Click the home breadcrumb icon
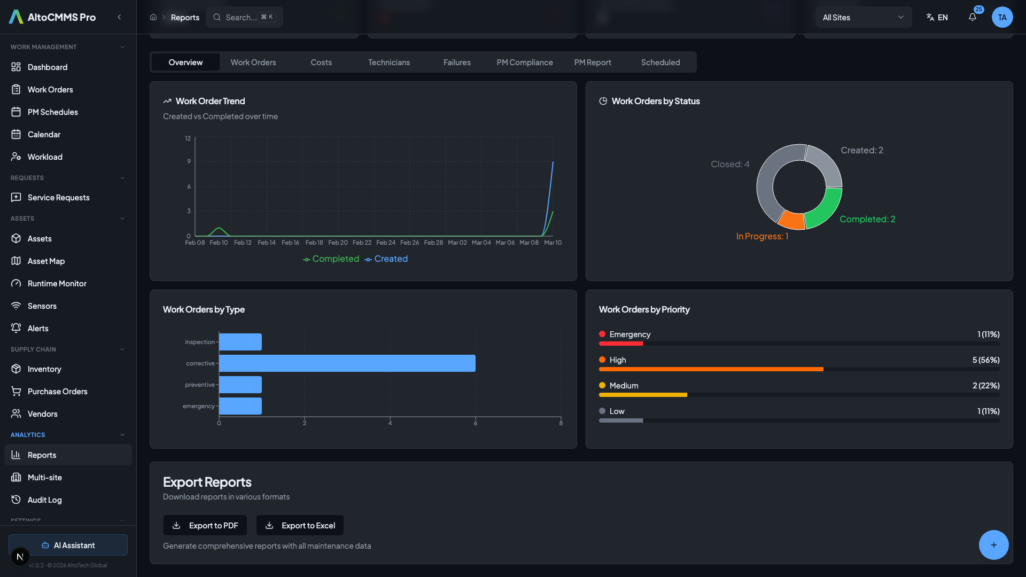The image size is (1026, 577). [153, 17]
